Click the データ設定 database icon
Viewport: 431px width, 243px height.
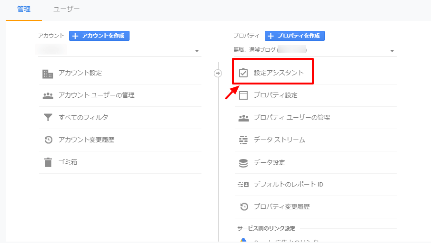coord(243,163)
